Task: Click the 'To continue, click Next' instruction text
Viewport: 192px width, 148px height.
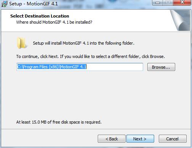Action: (x=90, y=56)
